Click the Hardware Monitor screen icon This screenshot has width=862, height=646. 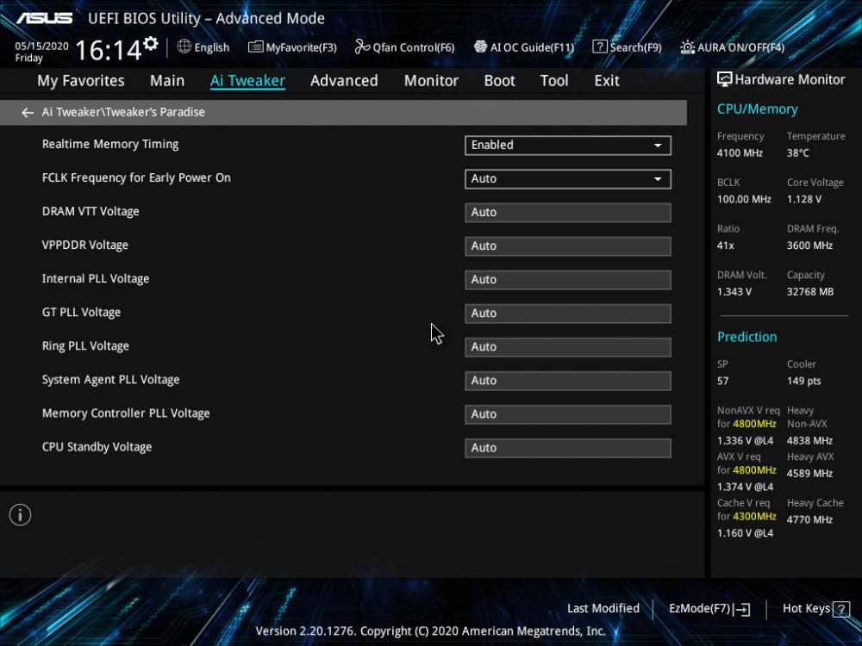[725, 79]
